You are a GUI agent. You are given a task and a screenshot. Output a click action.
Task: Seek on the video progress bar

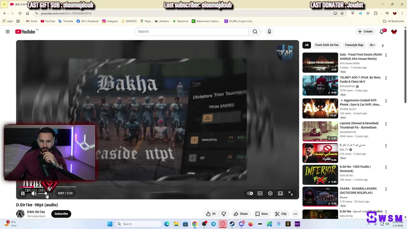coord(157,187)
